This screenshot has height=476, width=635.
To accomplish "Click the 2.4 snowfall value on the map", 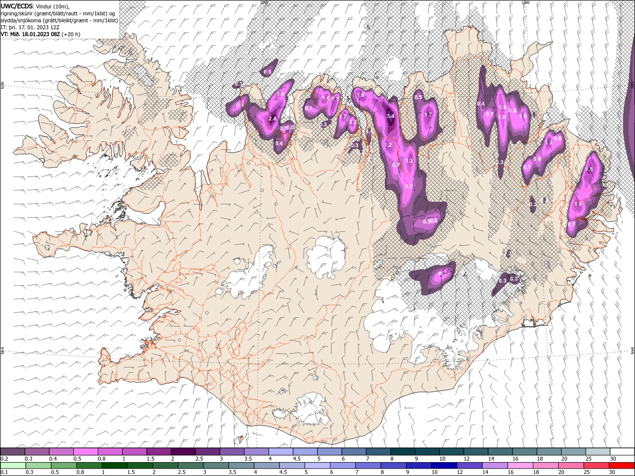I will coord(272,119).
